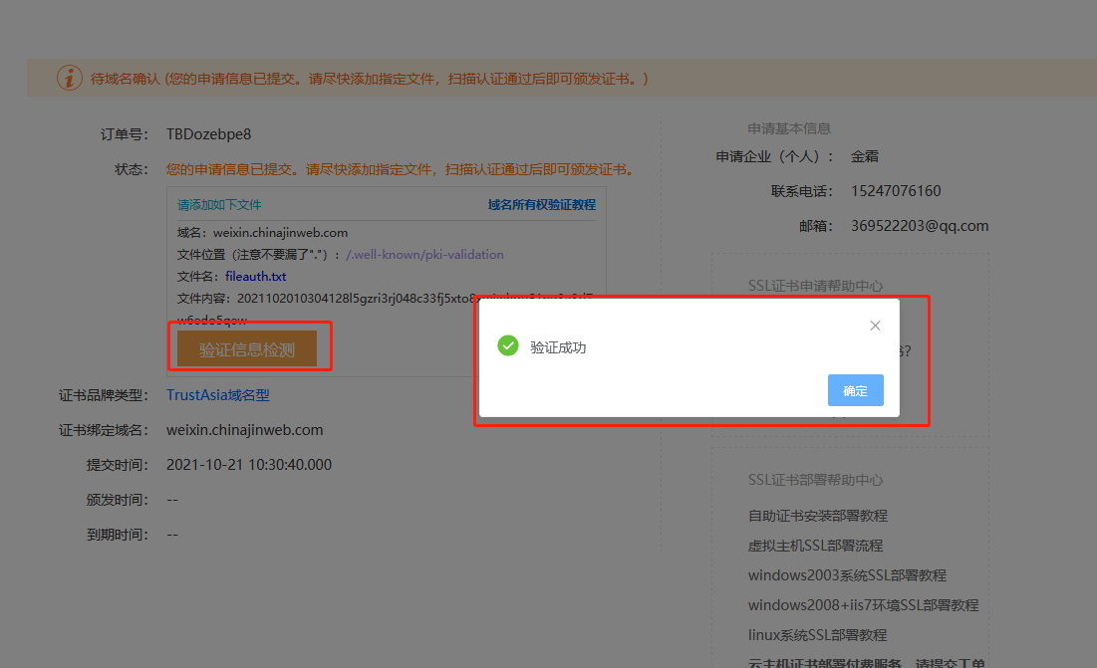The image size is (1097, 668).
Task: Click the TrustAsia域名型 certificate type link
Action: click(217, 394)
